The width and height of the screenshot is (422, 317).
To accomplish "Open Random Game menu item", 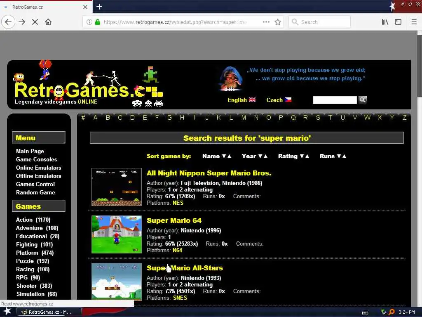I will [35, 192].
